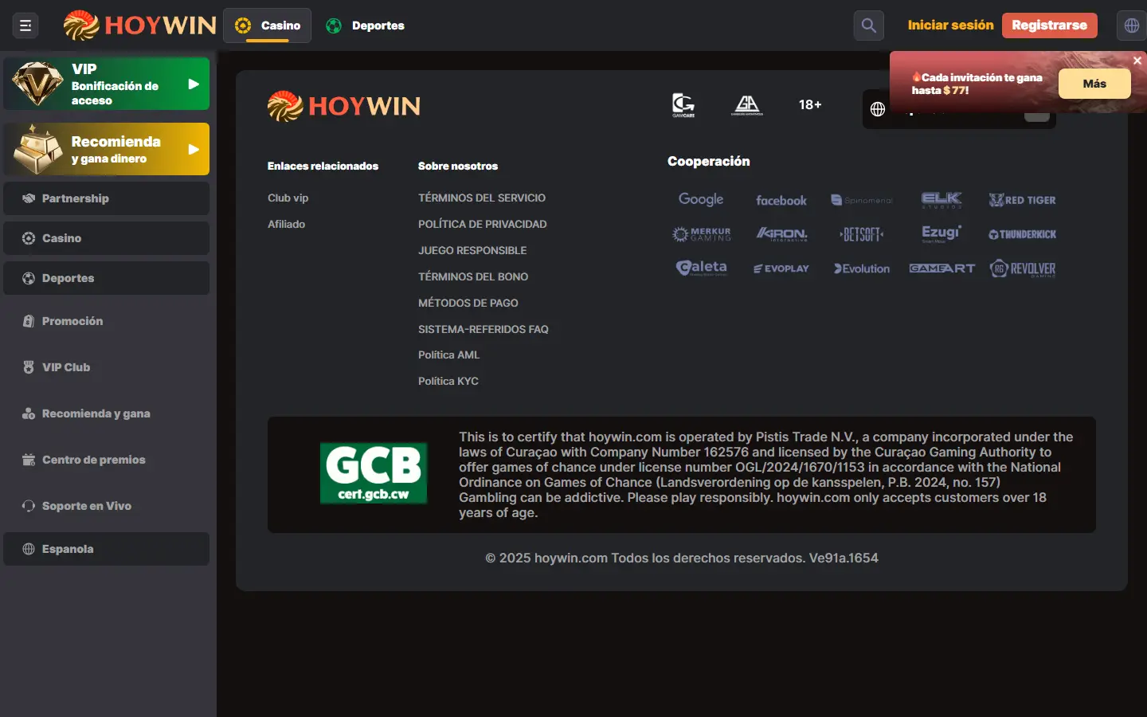This screenshot has width=1147, height=717.
Task: Click the Revolver Gaming provider logo
Action: click(1023, 268)
